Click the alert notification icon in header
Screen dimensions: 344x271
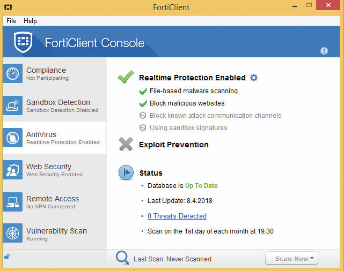coord(324,51)
